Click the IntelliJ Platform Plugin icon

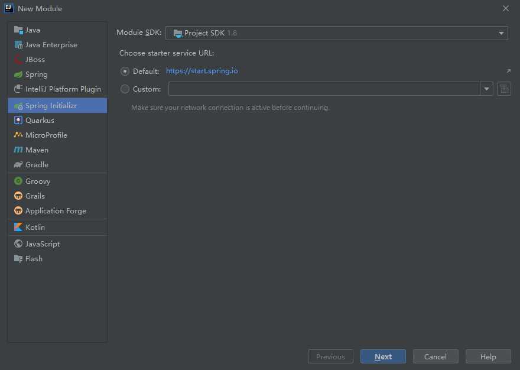[x=18, y=89]
